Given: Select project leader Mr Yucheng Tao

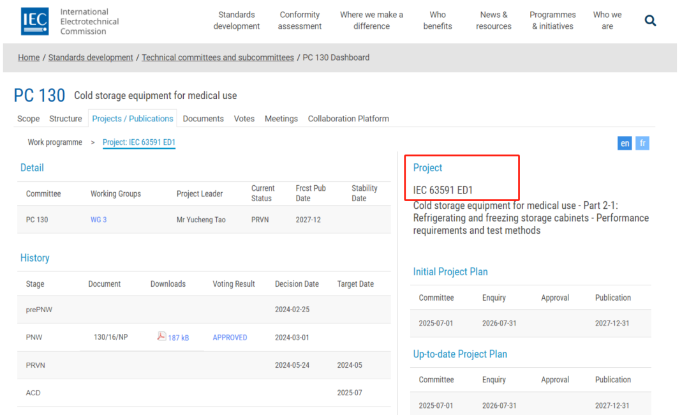Looking at the screenshot, I should pyautogui.click(x=201, y=220).
